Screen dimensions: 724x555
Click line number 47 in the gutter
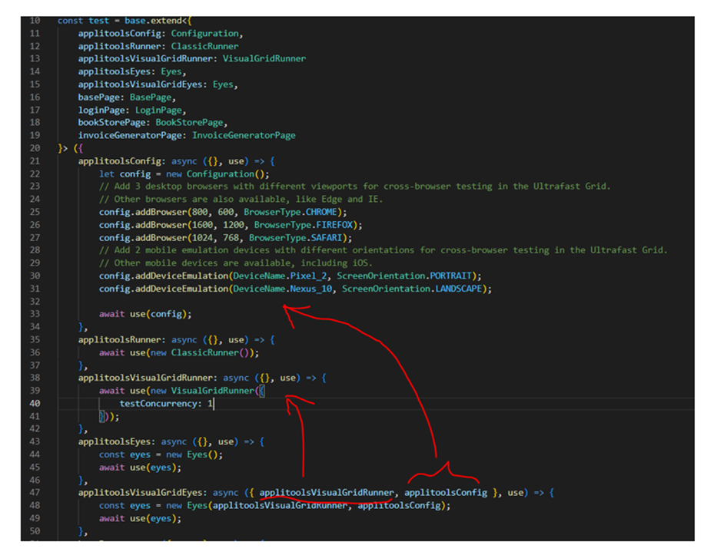(x=35, y=492)
